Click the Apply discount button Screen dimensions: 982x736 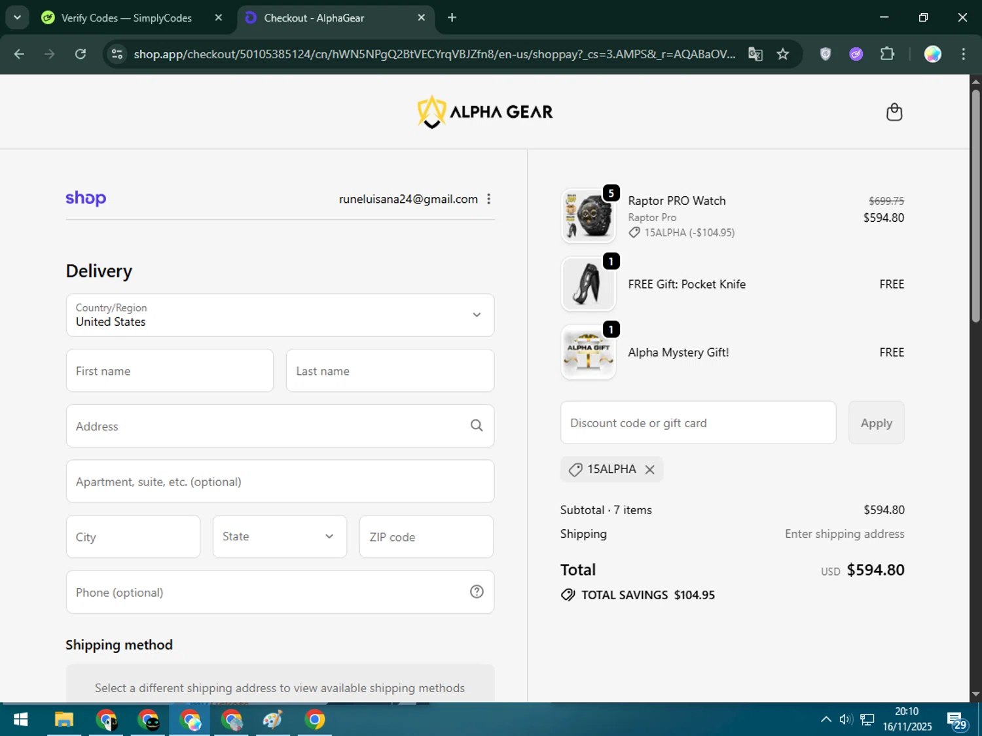(877, 423)
